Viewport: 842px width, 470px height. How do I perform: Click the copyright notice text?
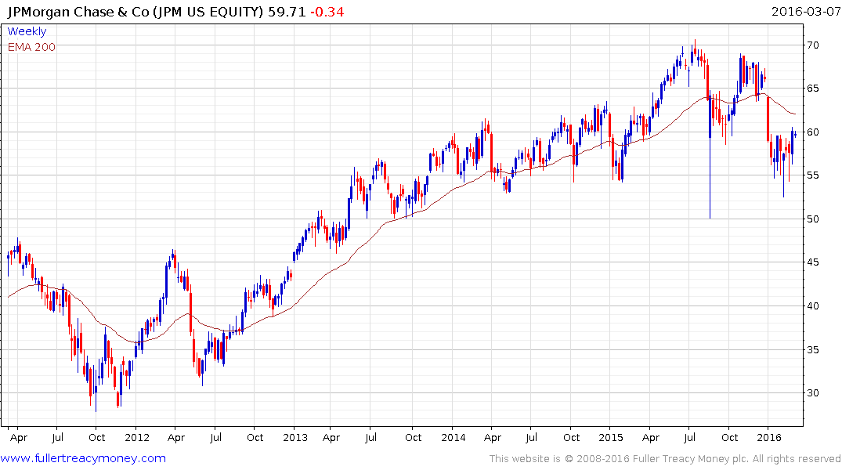pos(665,459)
